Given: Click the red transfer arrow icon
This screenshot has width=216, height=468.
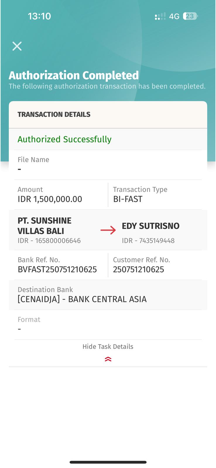Looking at the screenshot, I should pyautogui.click(x=108, y=230).
